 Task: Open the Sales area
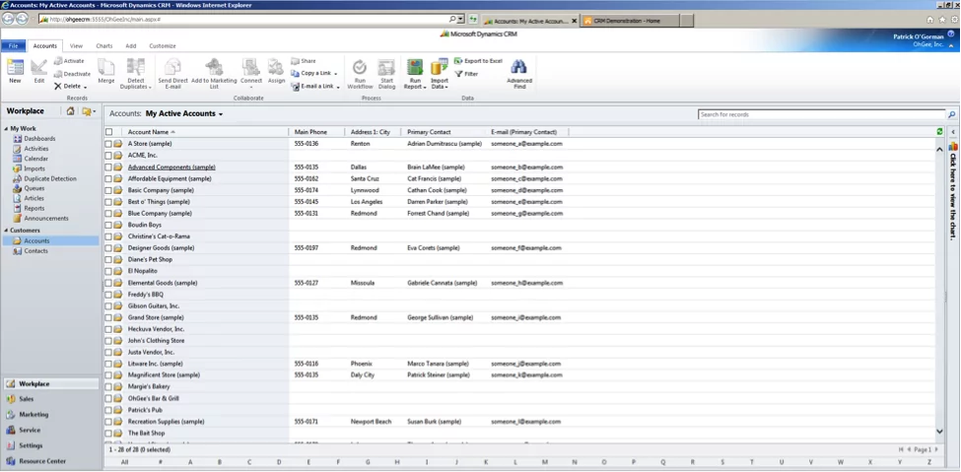(x=27, y=399)
